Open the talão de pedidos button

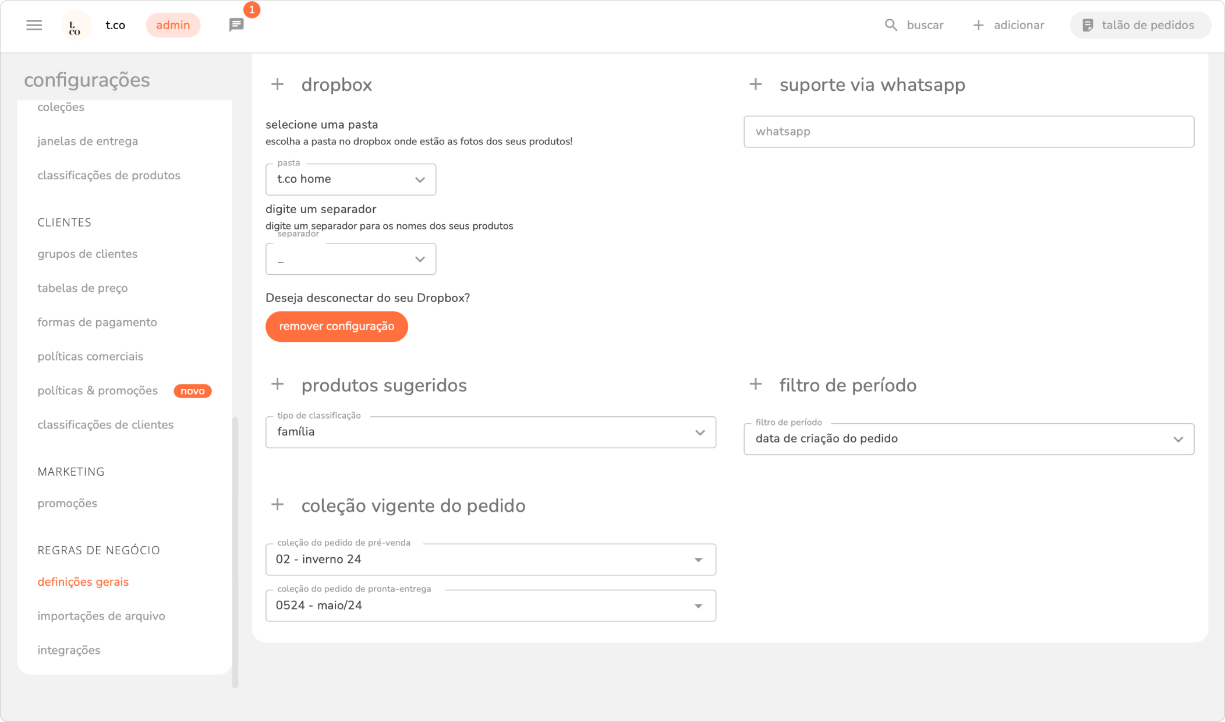[x=1140, y=25]
